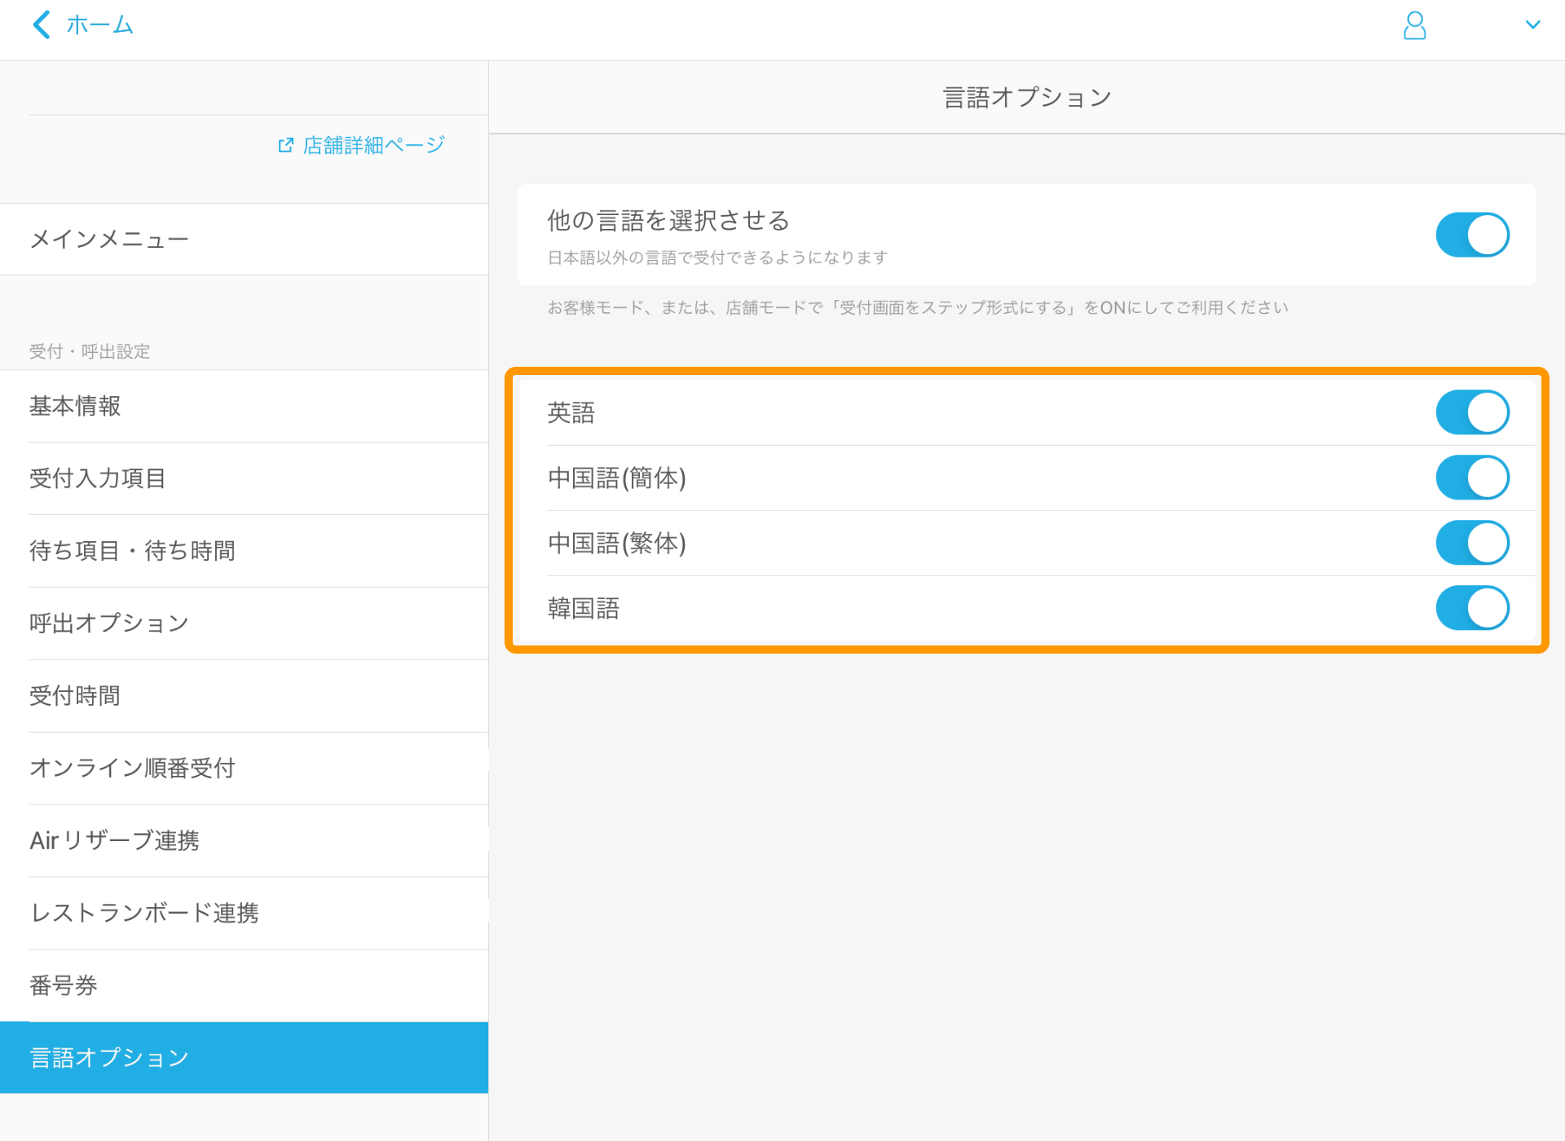Screen dimensions: 1565x1141
Task: Disable the 中国語(繁体) switch
Action: (x=1472, y=542)
